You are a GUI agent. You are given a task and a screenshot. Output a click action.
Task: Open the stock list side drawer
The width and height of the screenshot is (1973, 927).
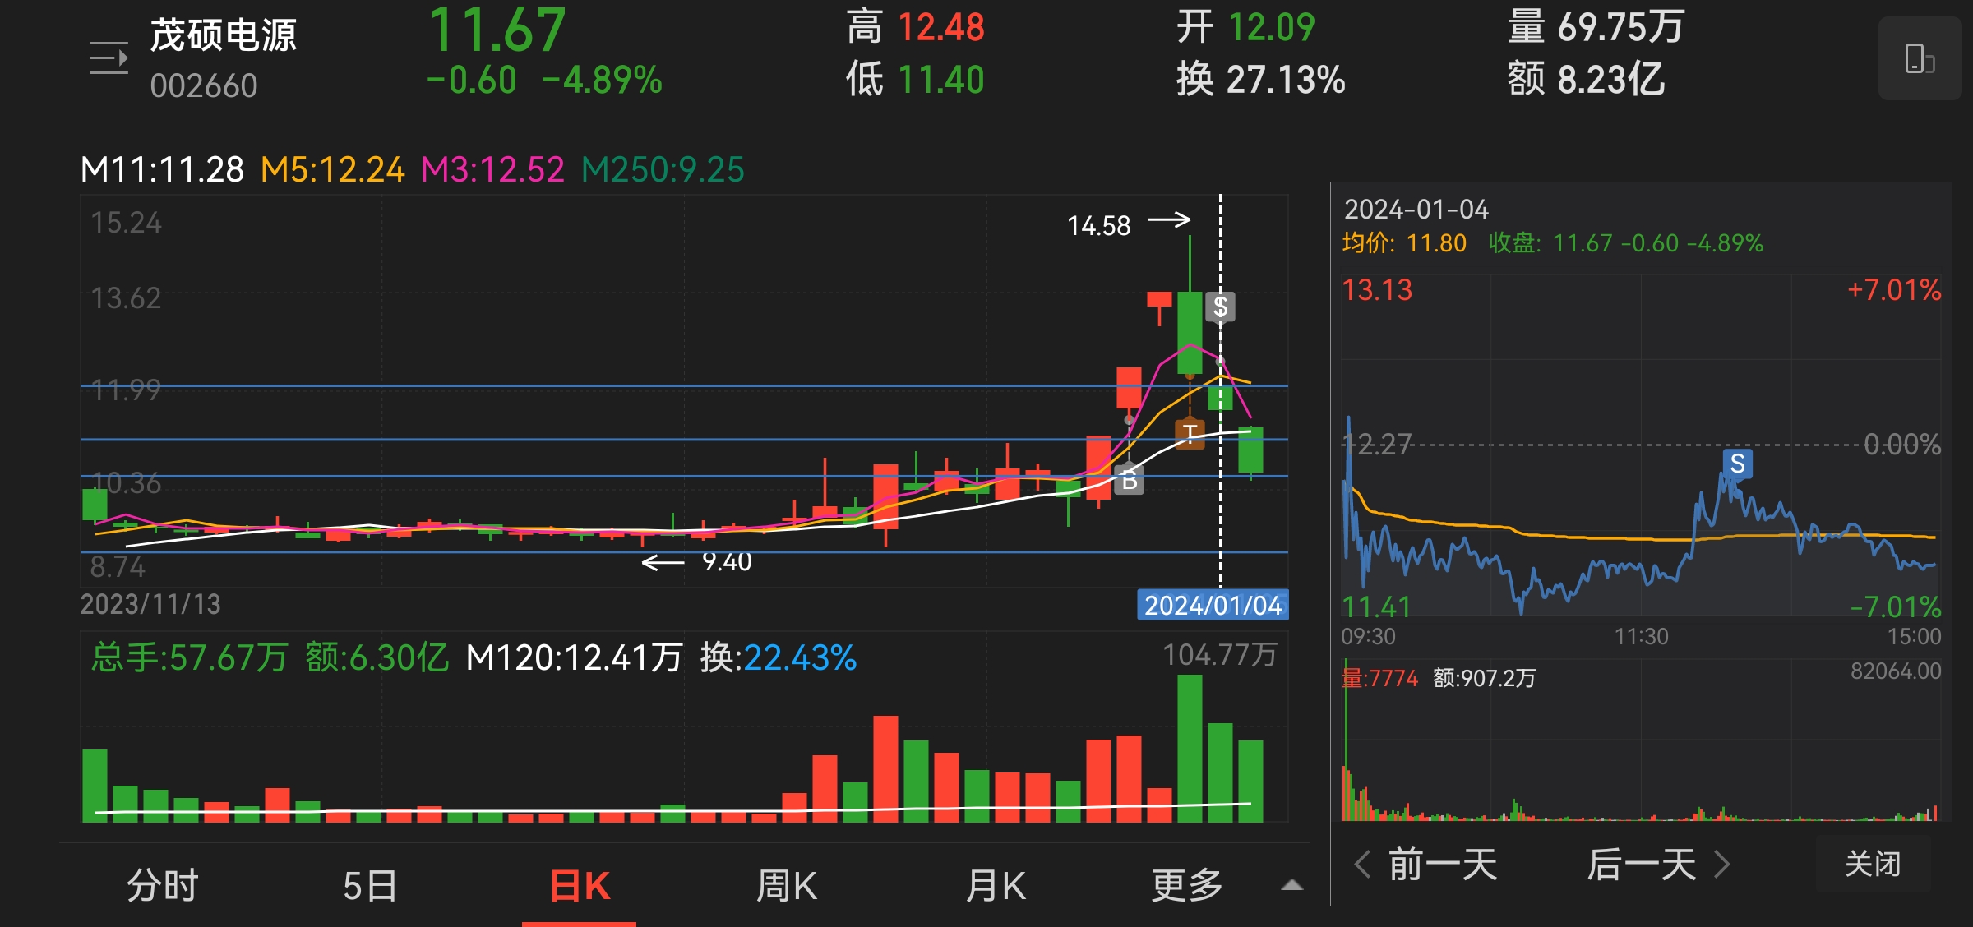coord(108,56)
